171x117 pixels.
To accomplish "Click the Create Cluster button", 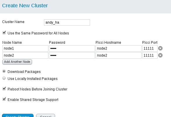I will pos(18,116).
